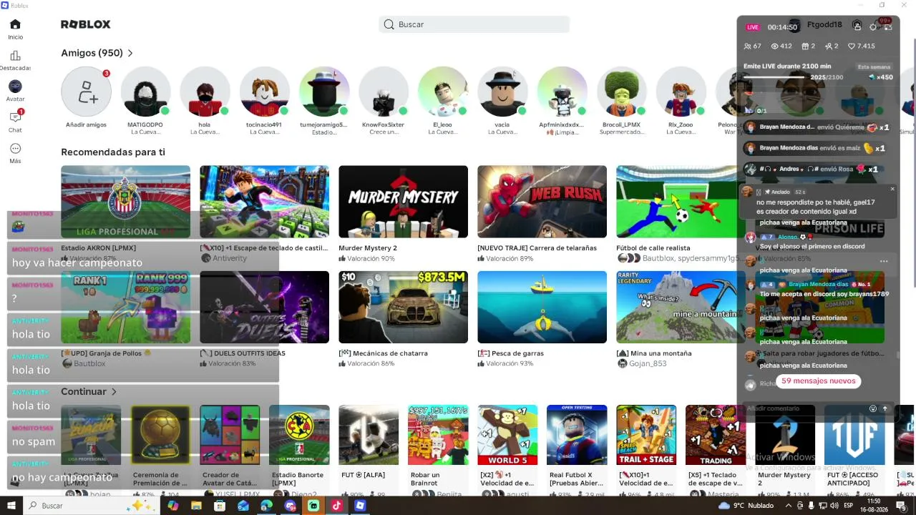916x515 pixels.
Task: Open Chat in the Roblox sidebar
Action: point(15,122)
